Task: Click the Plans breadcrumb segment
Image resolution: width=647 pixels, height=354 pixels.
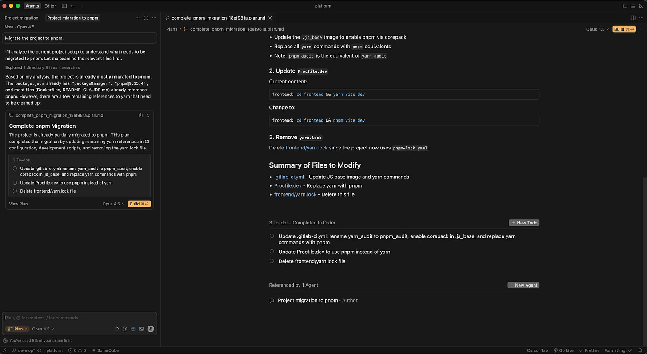Action: (x=172, y=29)
